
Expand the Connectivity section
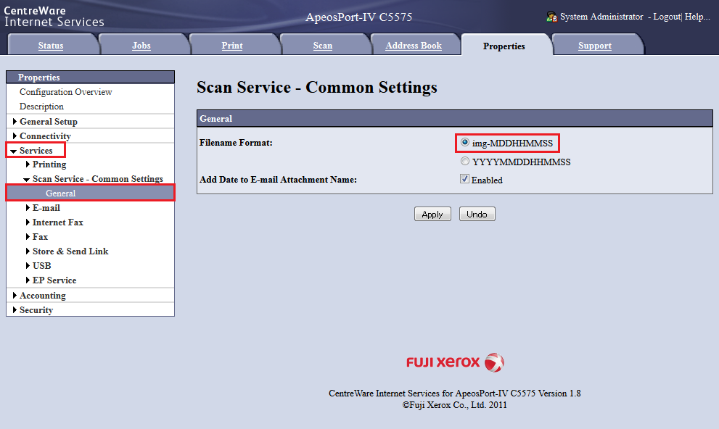(x=45, y=136)
